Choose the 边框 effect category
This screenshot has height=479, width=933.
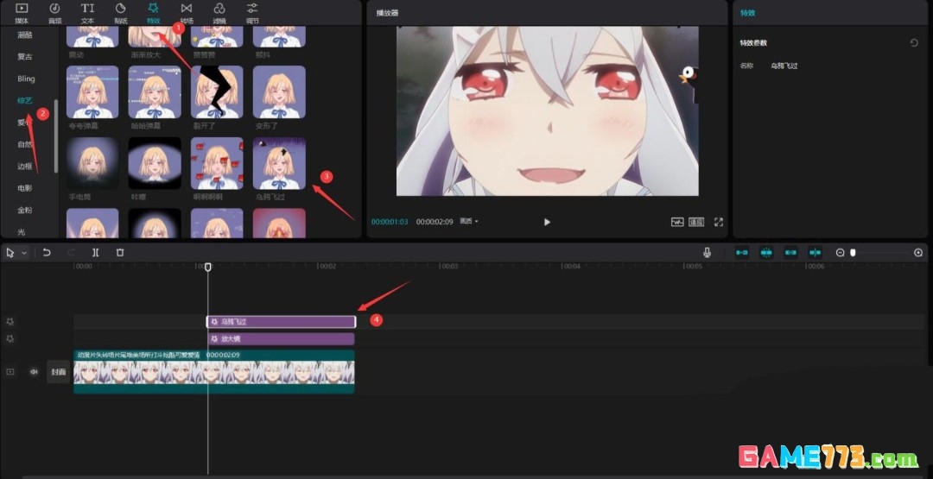[25, 166]
